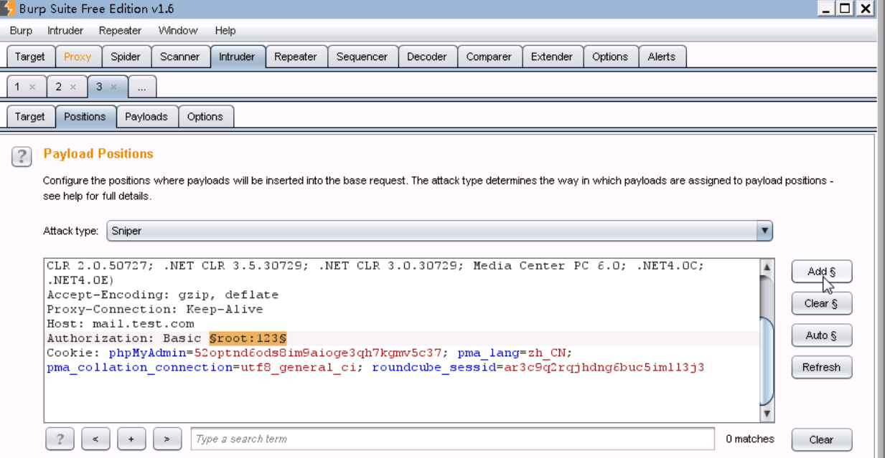The height and width of the screenshot is (458, 885).
Task: Open the Attack type dropdown
Action: (440, 231)
